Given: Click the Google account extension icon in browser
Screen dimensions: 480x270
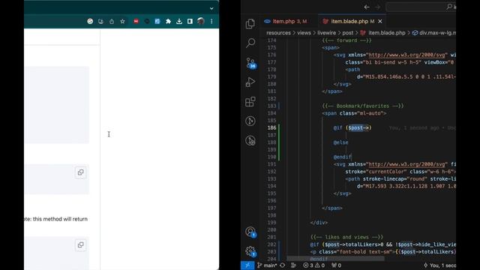Looking at the screenshot, I should [90, 22].
